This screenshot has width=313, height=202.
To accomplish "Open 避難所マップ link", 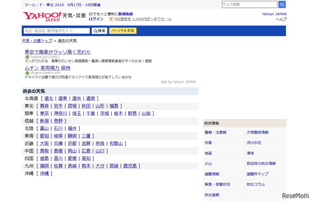I will [x=257, y=174].
